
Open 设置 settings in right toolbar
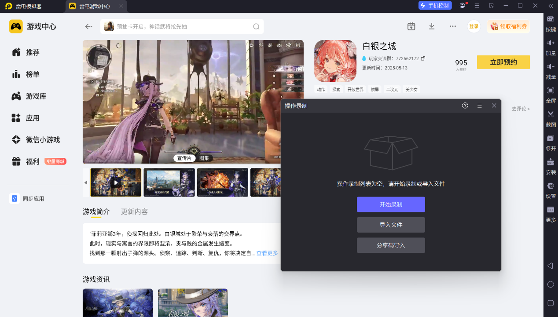tap(551, 190)
